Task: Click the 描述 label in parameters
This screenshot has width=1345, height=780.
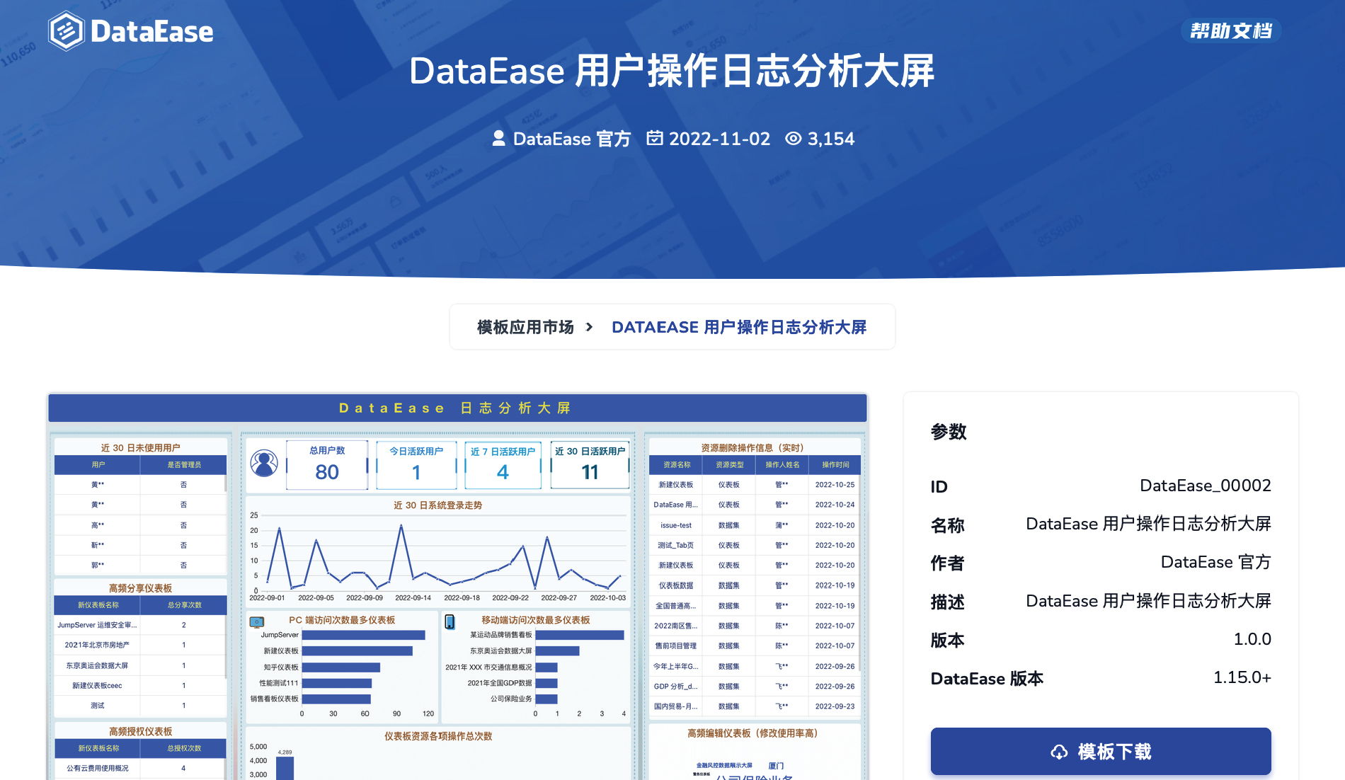Action: [x=948, y=602]
